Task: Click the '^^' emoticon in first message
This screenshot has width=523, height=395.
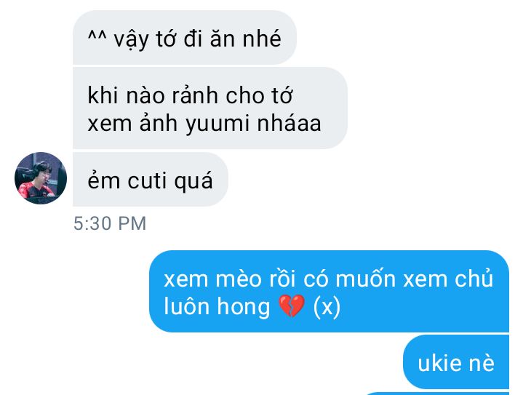Action: click(97, 36)
